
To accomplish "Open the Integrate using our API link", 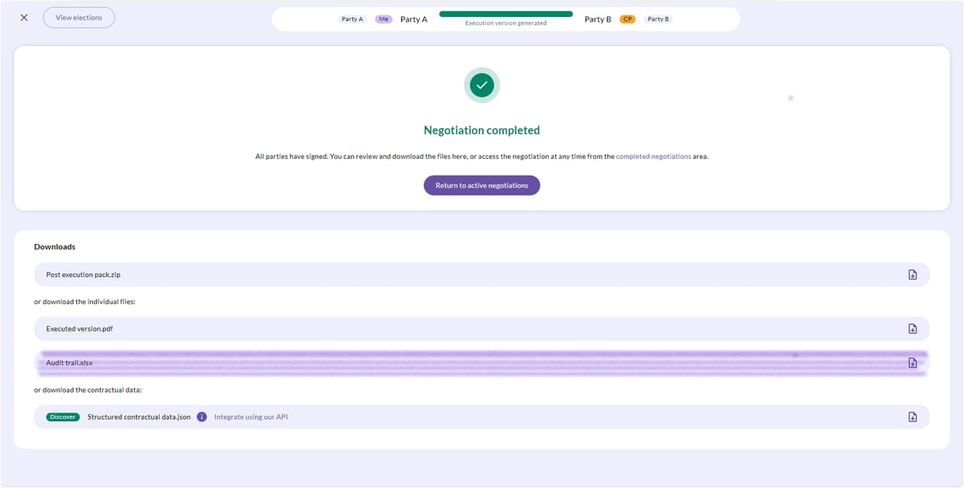I will [251, 417].
